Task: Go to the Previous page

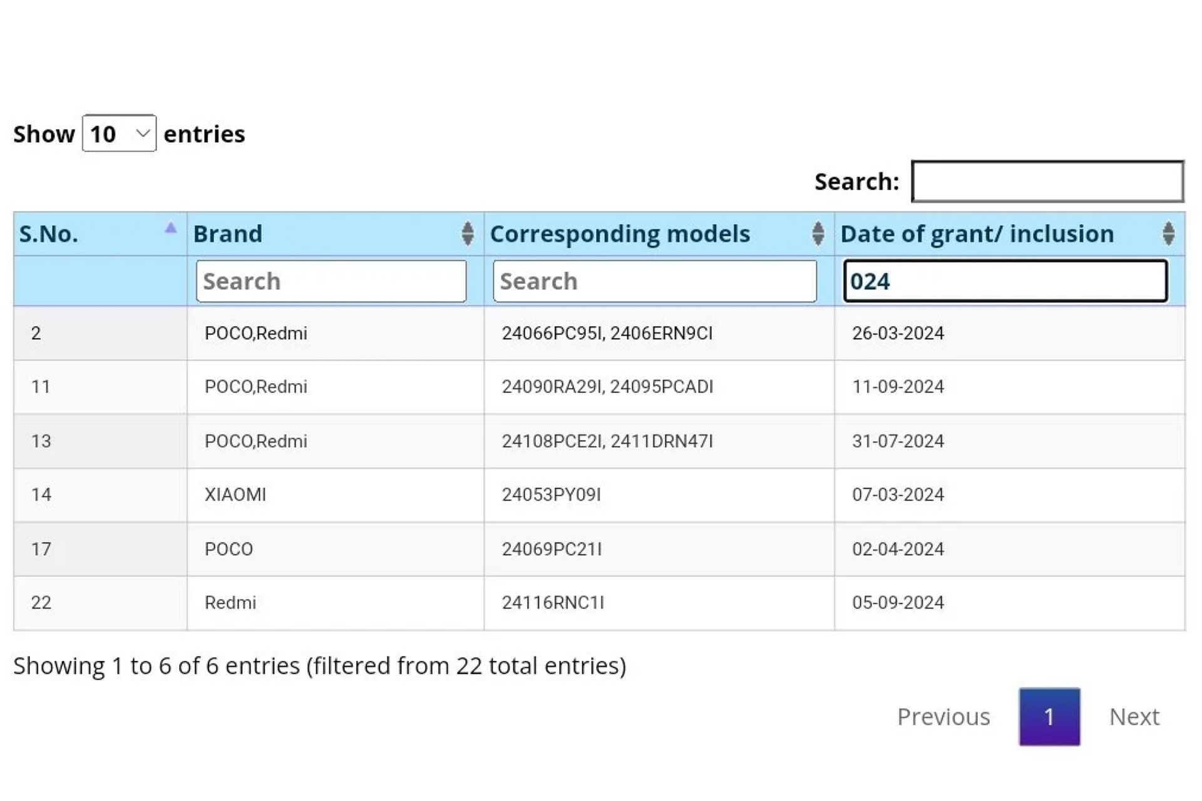Action: [x=943, y=717]
